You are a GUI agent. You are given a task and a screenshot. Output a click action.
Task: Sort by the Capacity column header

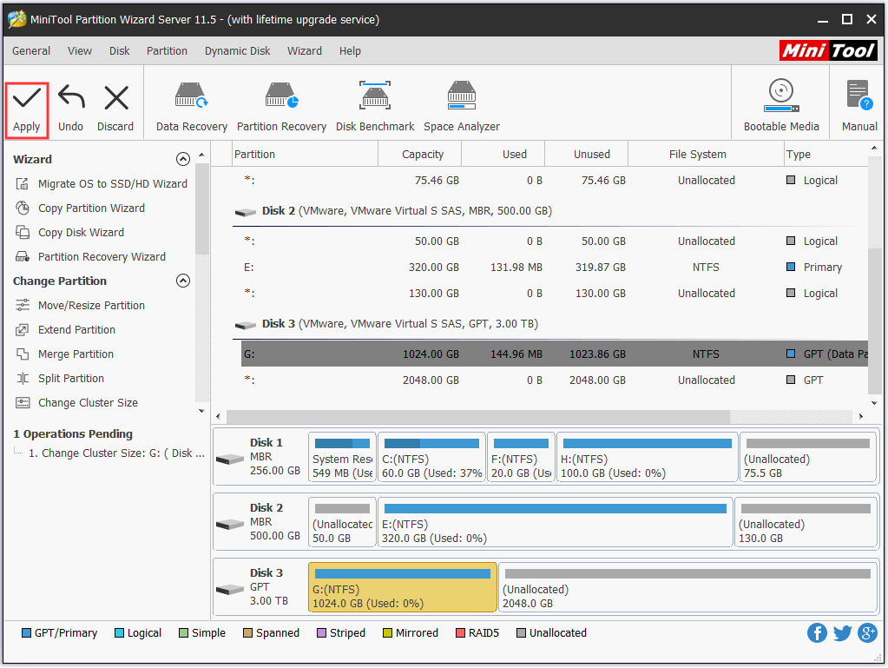[420, 154]
